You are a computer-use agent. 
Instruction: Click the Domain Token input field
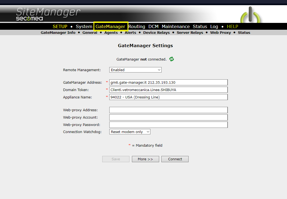[168, 90]
